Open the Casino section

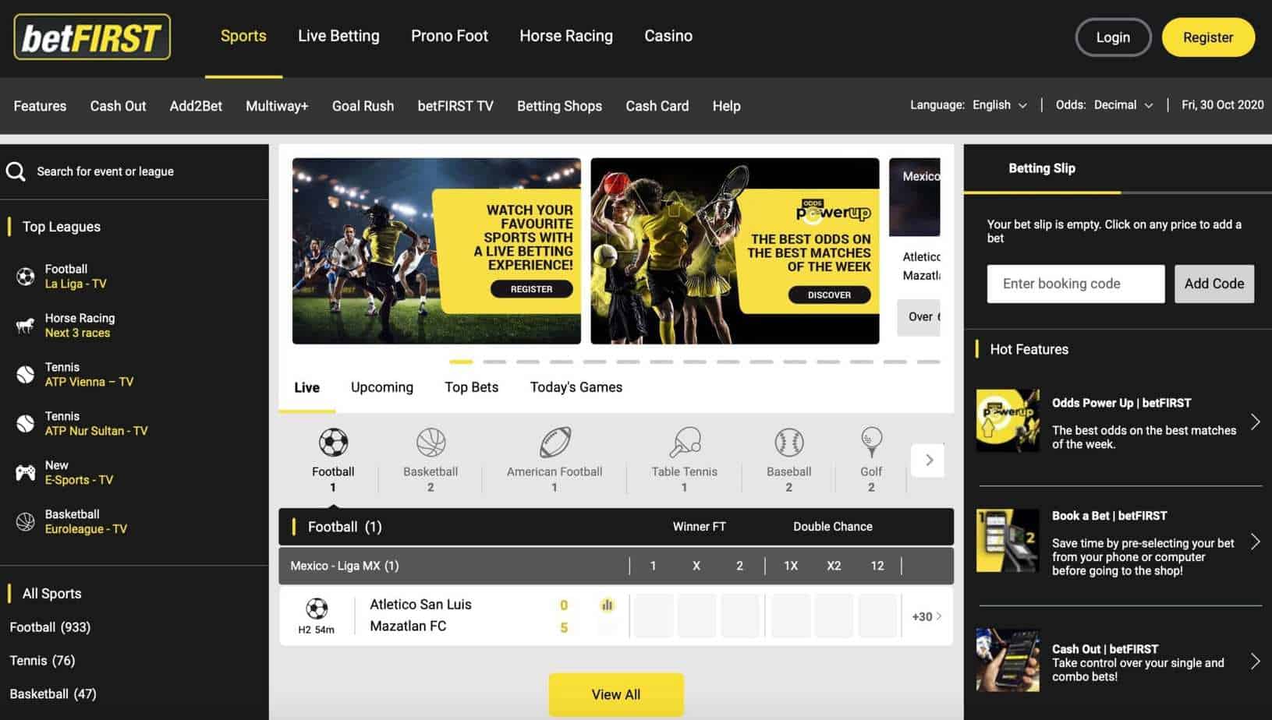tap(668, 36)
